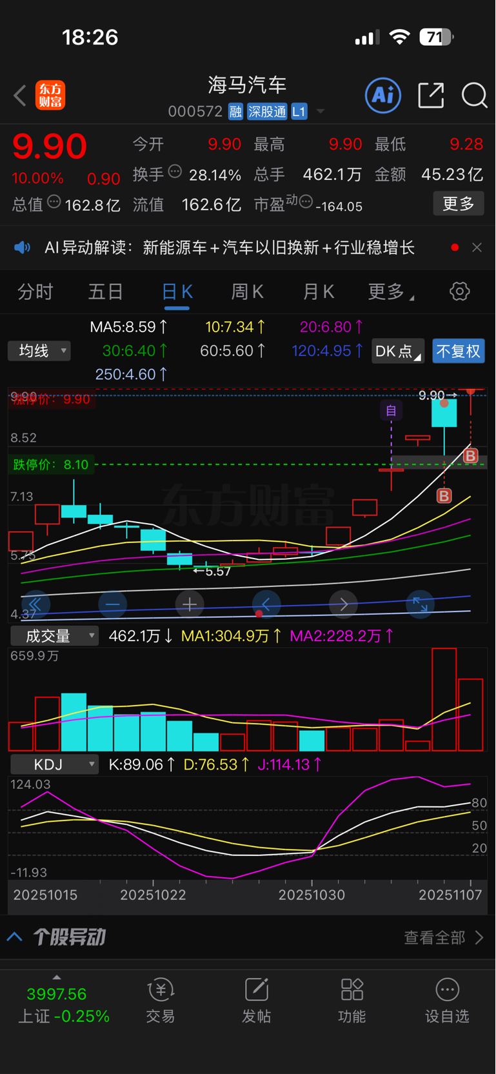The height and width of the screenshot is (1074, 496).
Task: Tap the 涨停价 9.90 label
Action: pyautogui.click(x=51, y=399)
